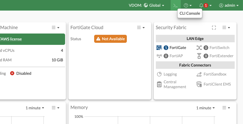Open the Memory widget menu

point(226,108)
